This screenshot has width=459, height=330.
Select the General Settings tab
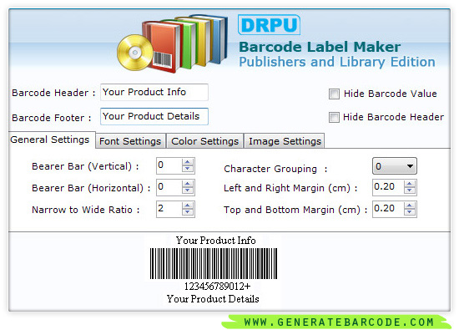click(x=50, y=140)
